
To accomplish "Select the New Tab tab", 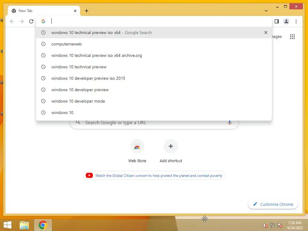I will click(x=44, y=11).
